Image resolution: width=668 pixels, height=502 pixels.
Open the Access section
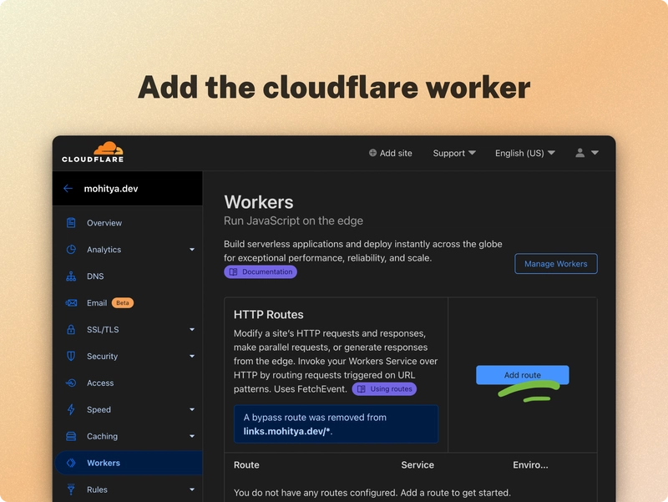pyautogui.click(x=100, y=383)
